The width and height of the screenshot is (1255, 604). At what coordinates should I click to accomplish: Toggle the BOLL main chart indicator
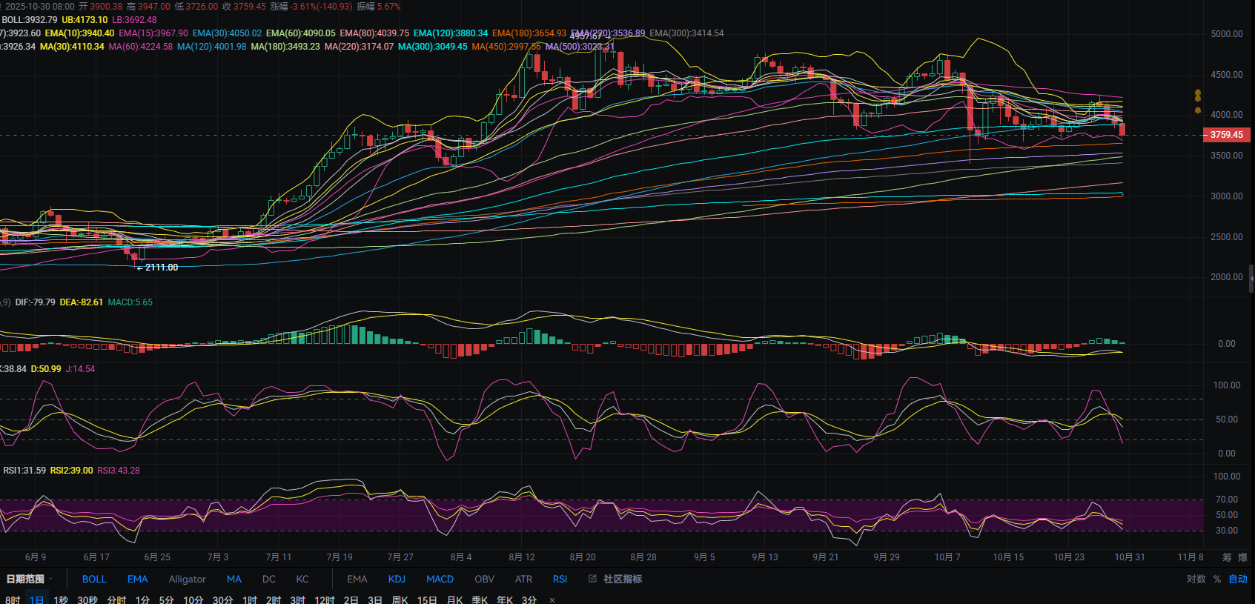[94, 579]
